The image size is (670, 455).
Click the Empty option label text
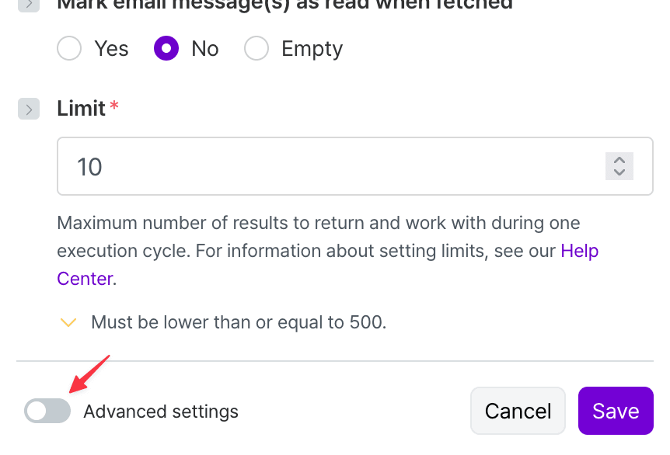(312, 49)
